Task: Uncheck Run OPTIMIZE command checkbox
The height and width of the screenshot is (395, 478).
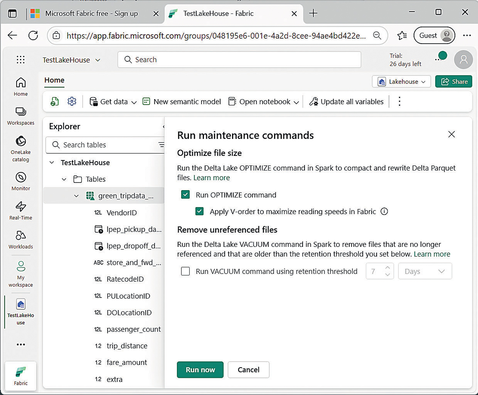Action: (x=186, y=195)
